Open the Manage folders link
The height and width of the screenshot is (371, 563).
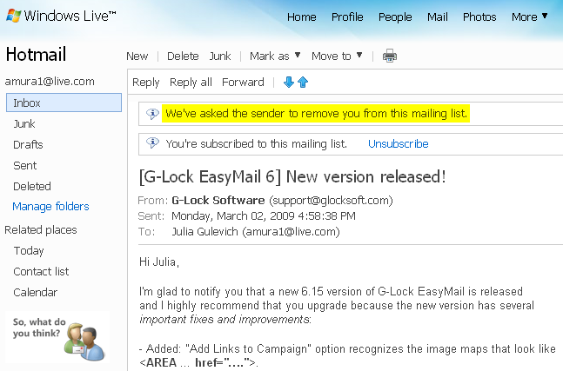pos(50,207)
